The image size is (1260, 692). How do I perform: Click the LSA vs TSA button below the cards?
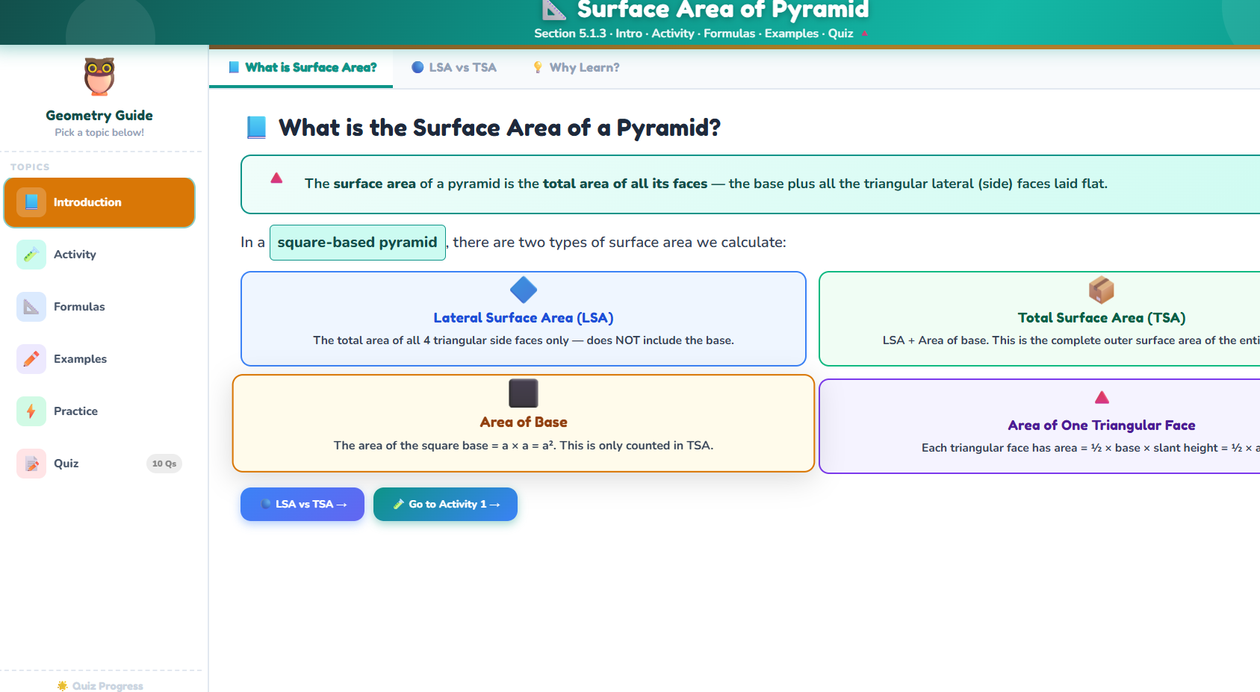tap(302, 504)
